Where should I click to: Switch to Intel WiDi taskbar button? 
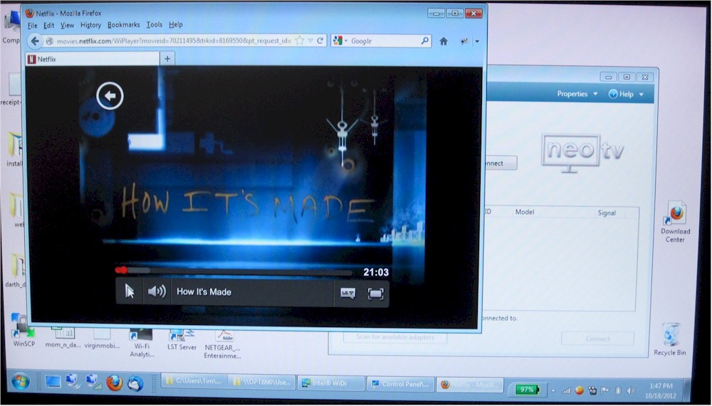pyautogui.click(x=331, y=383)
